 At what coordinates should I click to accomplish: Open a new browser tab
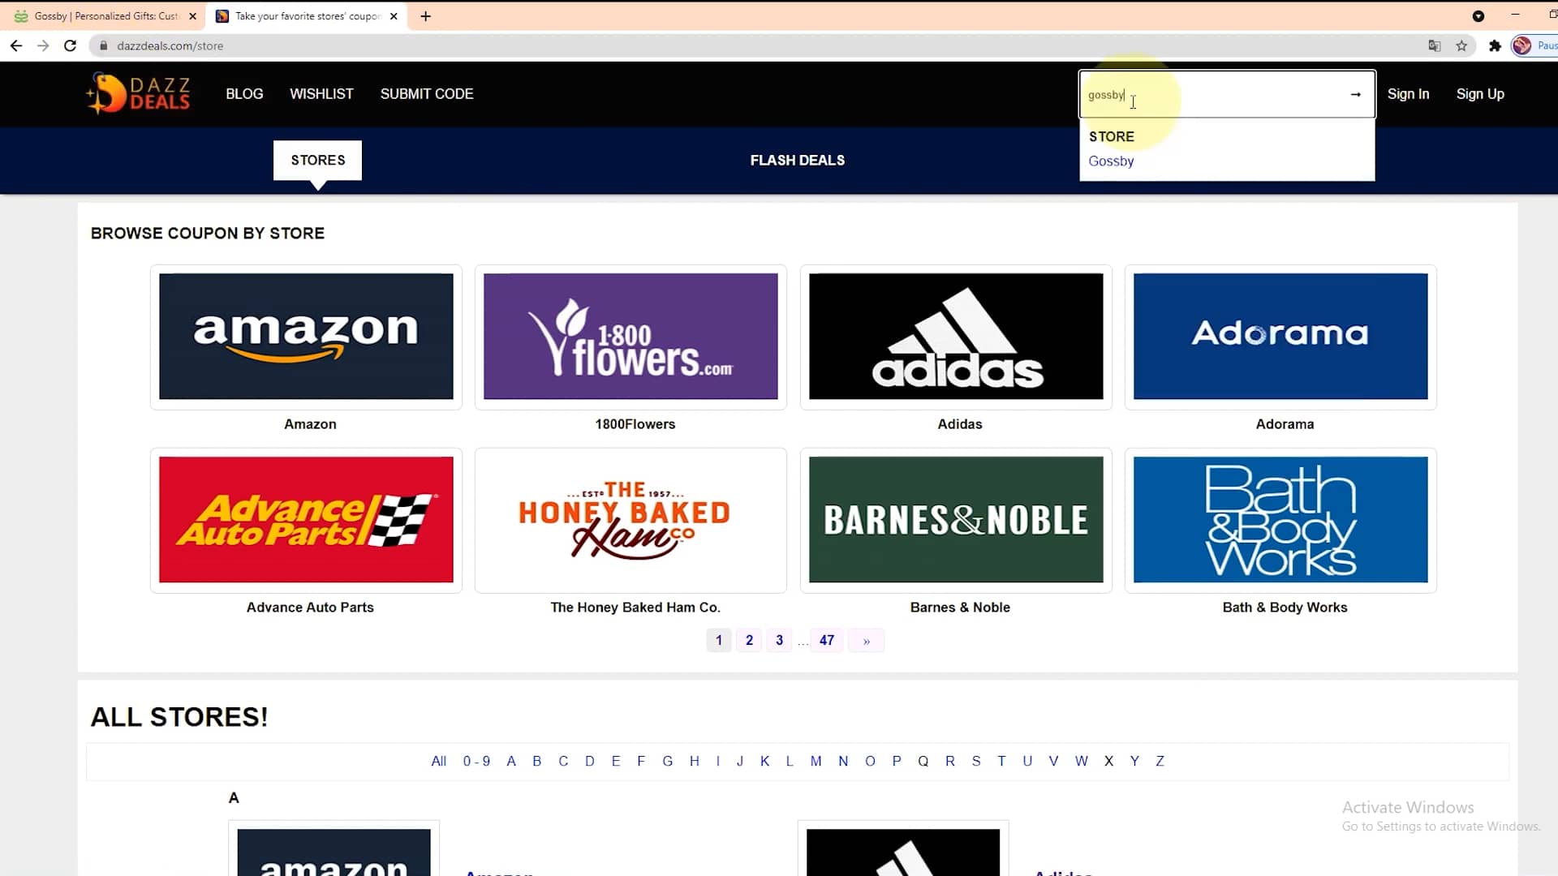[x=425, y=16]
